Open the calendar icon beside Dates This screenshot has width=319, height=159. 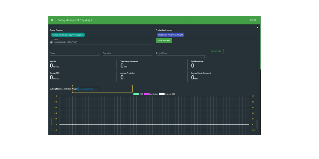coord(51,42)
